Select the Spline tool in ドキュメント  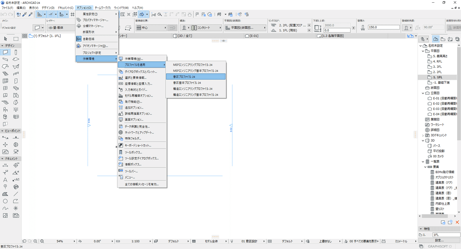[x=5, y=208]
